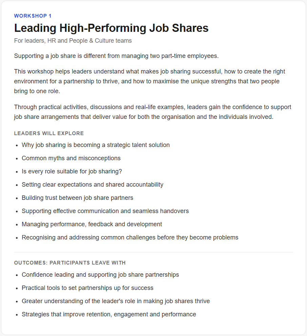Click the WORKSHOP 1 label

tap(33, 16)
